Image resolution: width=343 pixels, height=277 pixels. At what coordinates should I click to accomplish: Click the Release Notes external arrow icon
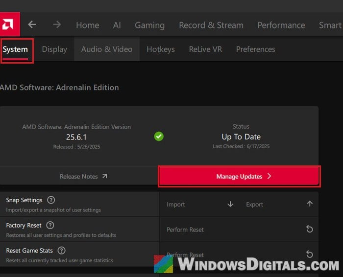click(x=105, y=176)
